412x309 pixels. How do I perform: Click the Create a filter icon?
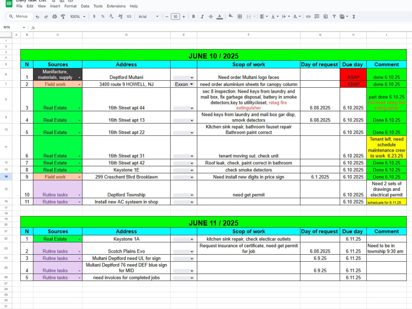pyautogui.click(x=334, y=16)
